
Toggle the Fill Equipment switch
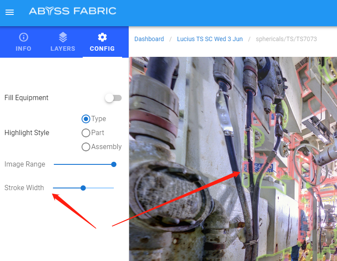tap(113, 98)
